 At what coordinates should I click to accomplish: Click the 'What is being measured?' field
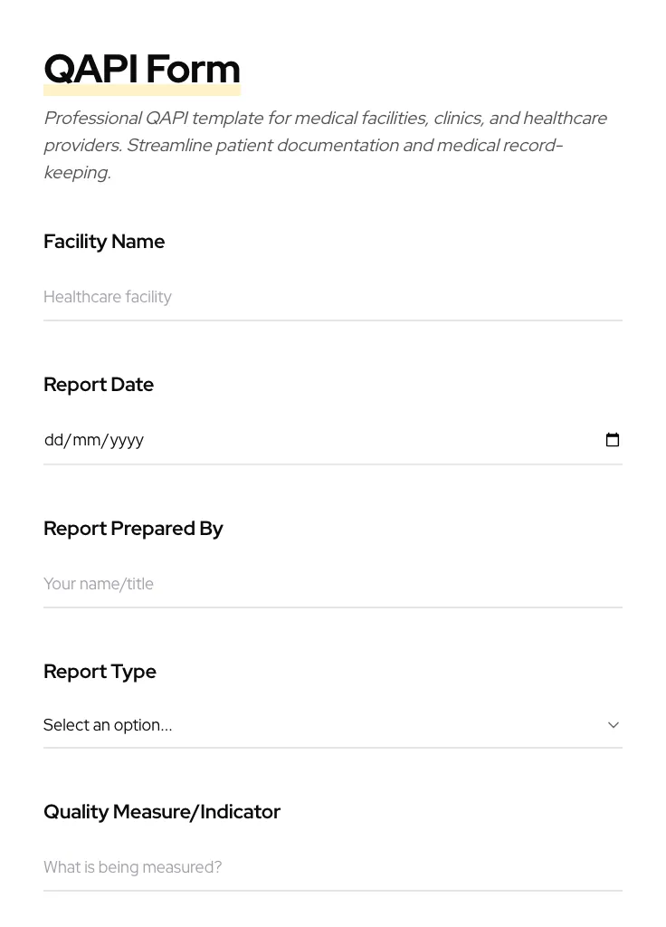[332, 867]
